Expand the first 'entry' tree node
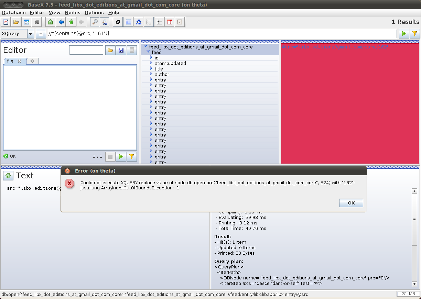 [x=151, y=80]
